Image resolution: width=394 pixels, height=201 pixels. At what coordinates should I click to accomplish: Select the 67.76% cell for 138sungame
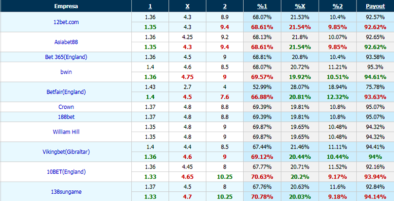pyautogui.click(x=262, y=187)
